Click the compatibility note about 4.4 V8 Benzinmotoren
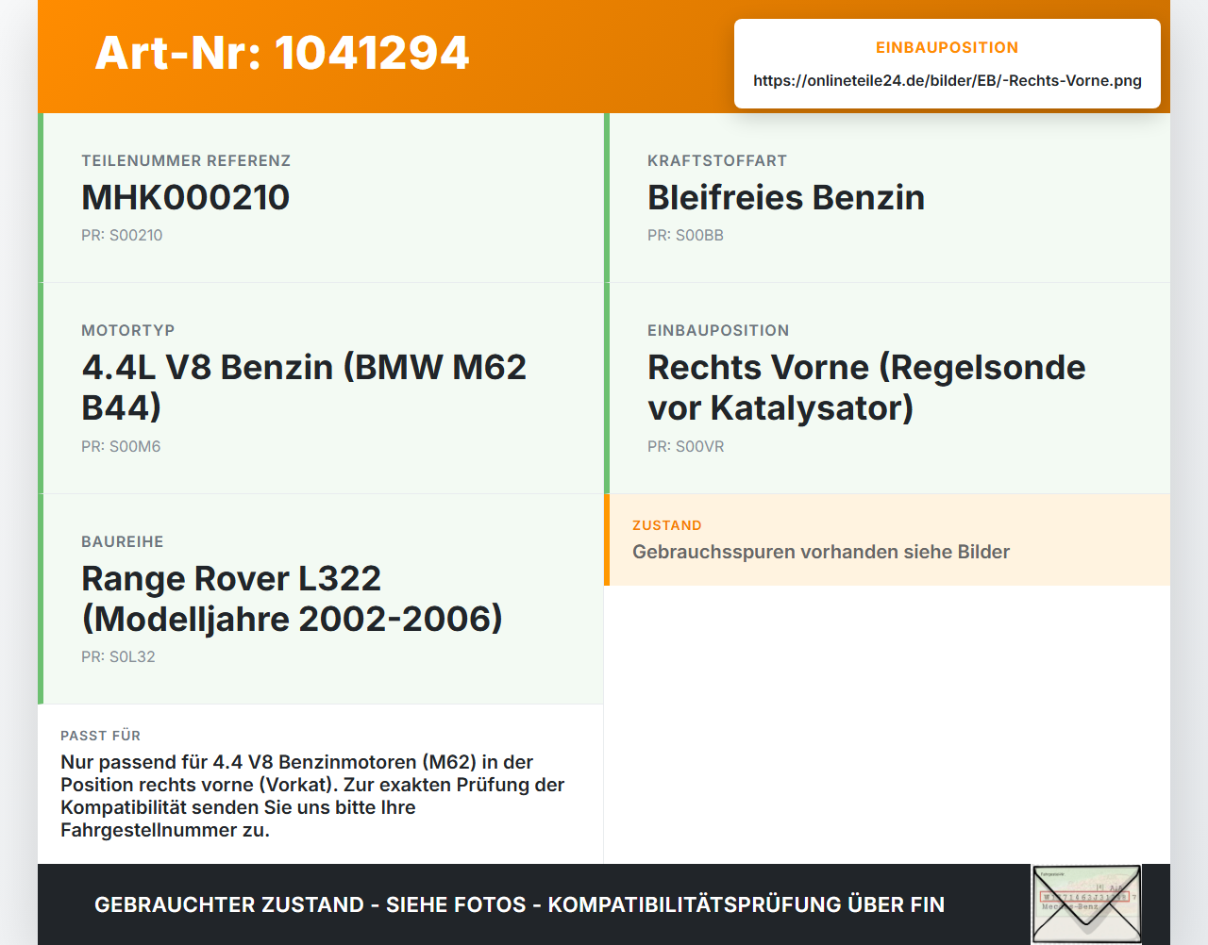 (312, 796)
